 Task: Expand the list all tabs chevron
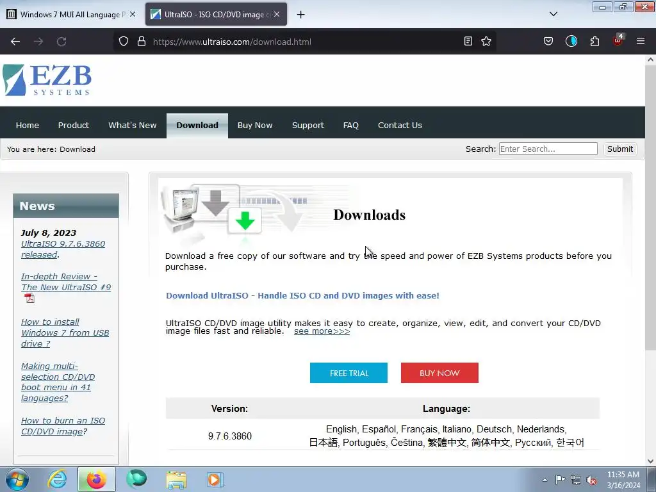point(553,14)
